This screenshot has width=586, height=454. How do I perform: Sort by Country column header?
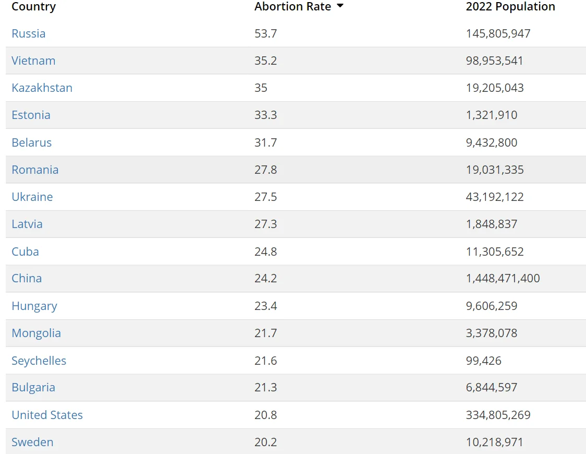(34, 6)
